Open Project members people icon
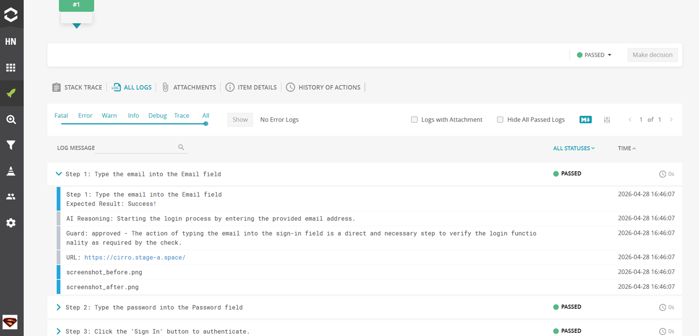Viewport: 699px width, 336px height. 11,197
